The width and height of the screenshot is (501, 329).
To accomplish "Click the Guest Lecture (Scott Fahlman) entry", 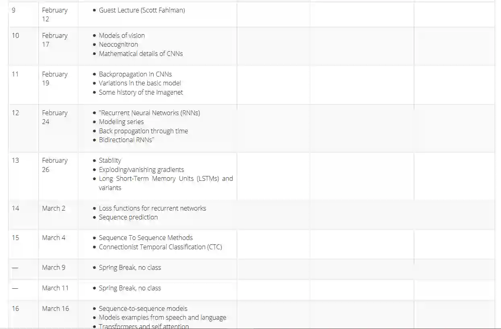I will click(x=142, y=10).
